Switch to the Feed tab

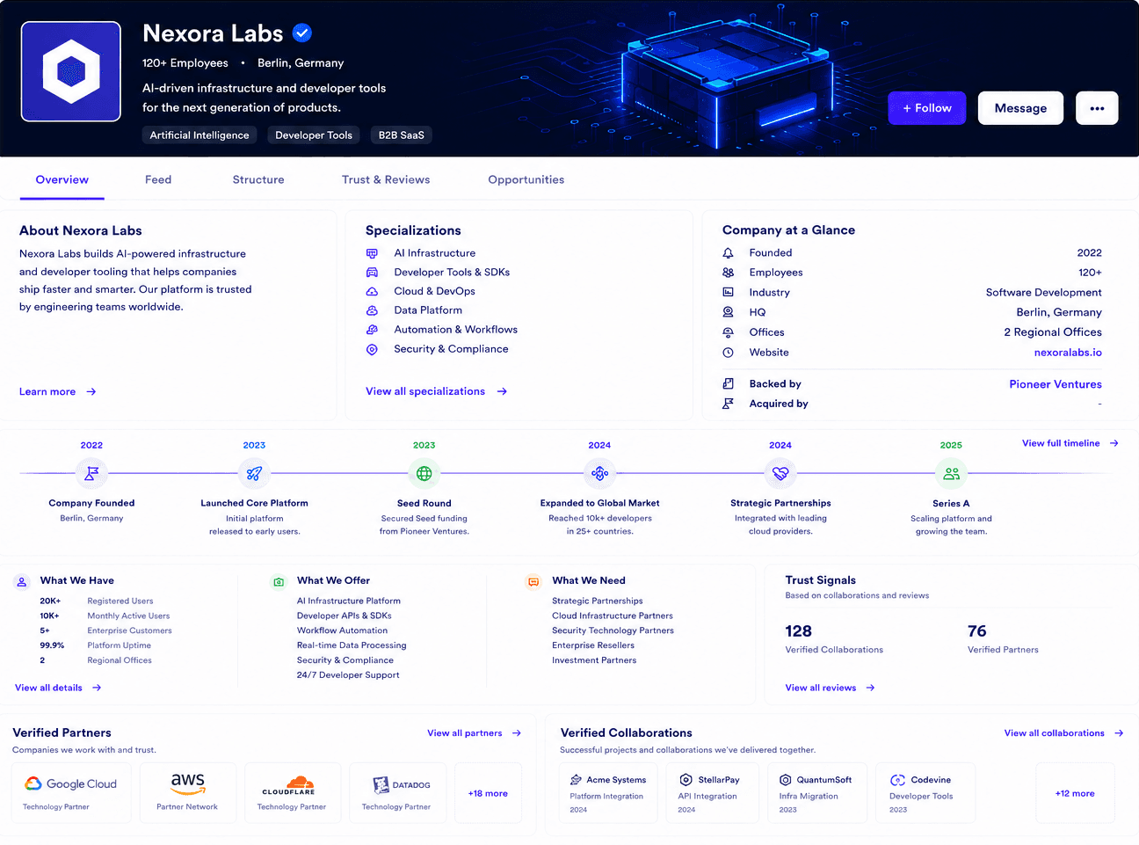(158, 179)
